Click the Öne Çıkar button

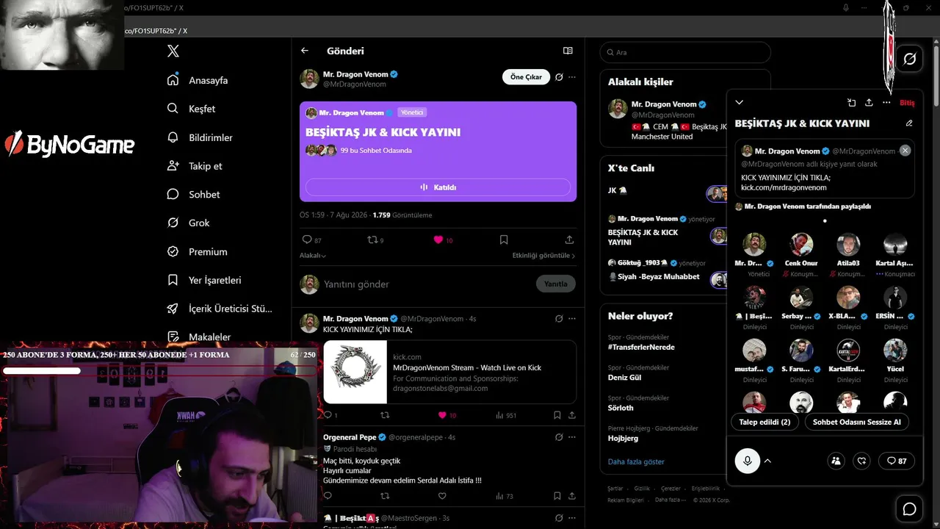point(526,77)
